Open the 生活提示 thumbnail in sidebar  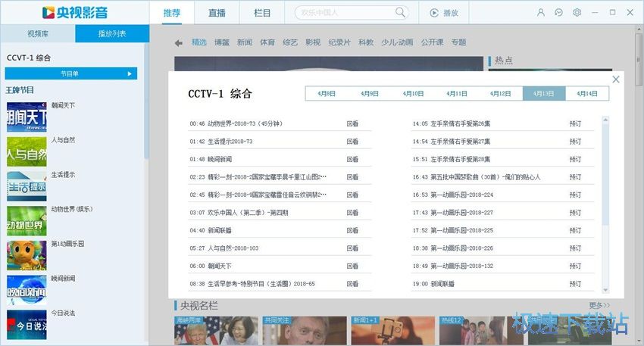tap(27, 186)
